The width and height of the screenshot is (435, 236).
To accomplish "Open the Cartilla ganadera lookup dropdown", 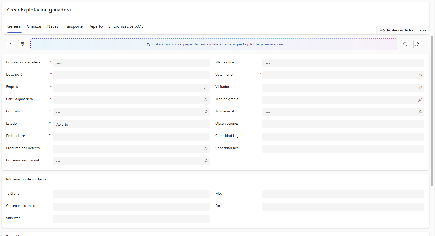I will point(127,100).
